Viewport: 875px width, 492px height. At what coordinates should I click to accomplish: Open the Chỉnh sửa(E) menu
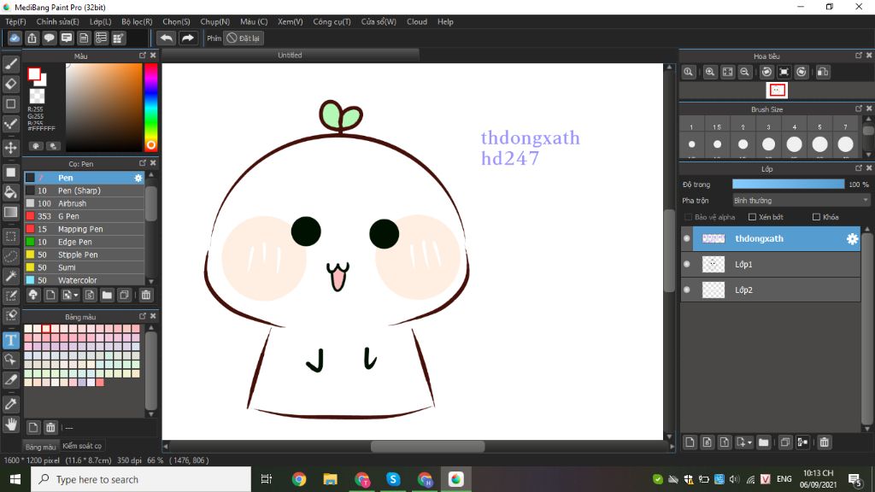click(57, 21)
